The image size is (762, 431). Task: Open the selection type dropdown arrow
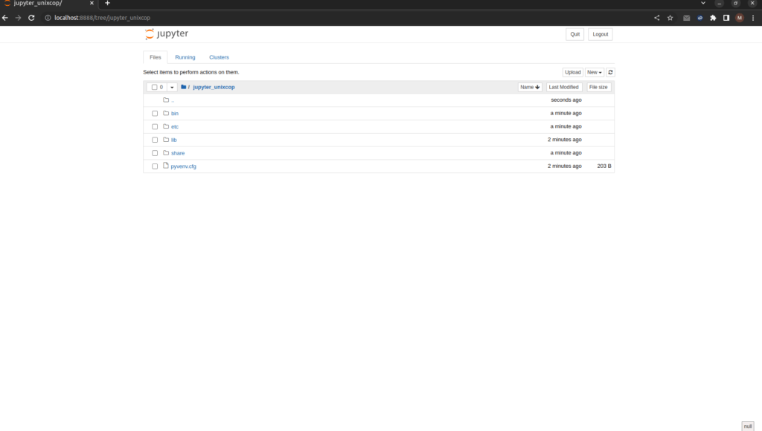[x=172, y=88]
